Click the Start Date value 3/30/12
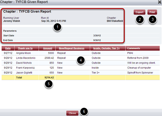Screen dimensions: 162x116 pos(97,35)
